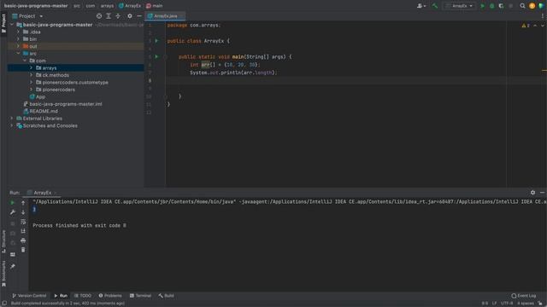The height and width of the screenshot is (307, 547).
Task: Click the ArrayEx breadcrumb in navigation bar
Action: 130,6
